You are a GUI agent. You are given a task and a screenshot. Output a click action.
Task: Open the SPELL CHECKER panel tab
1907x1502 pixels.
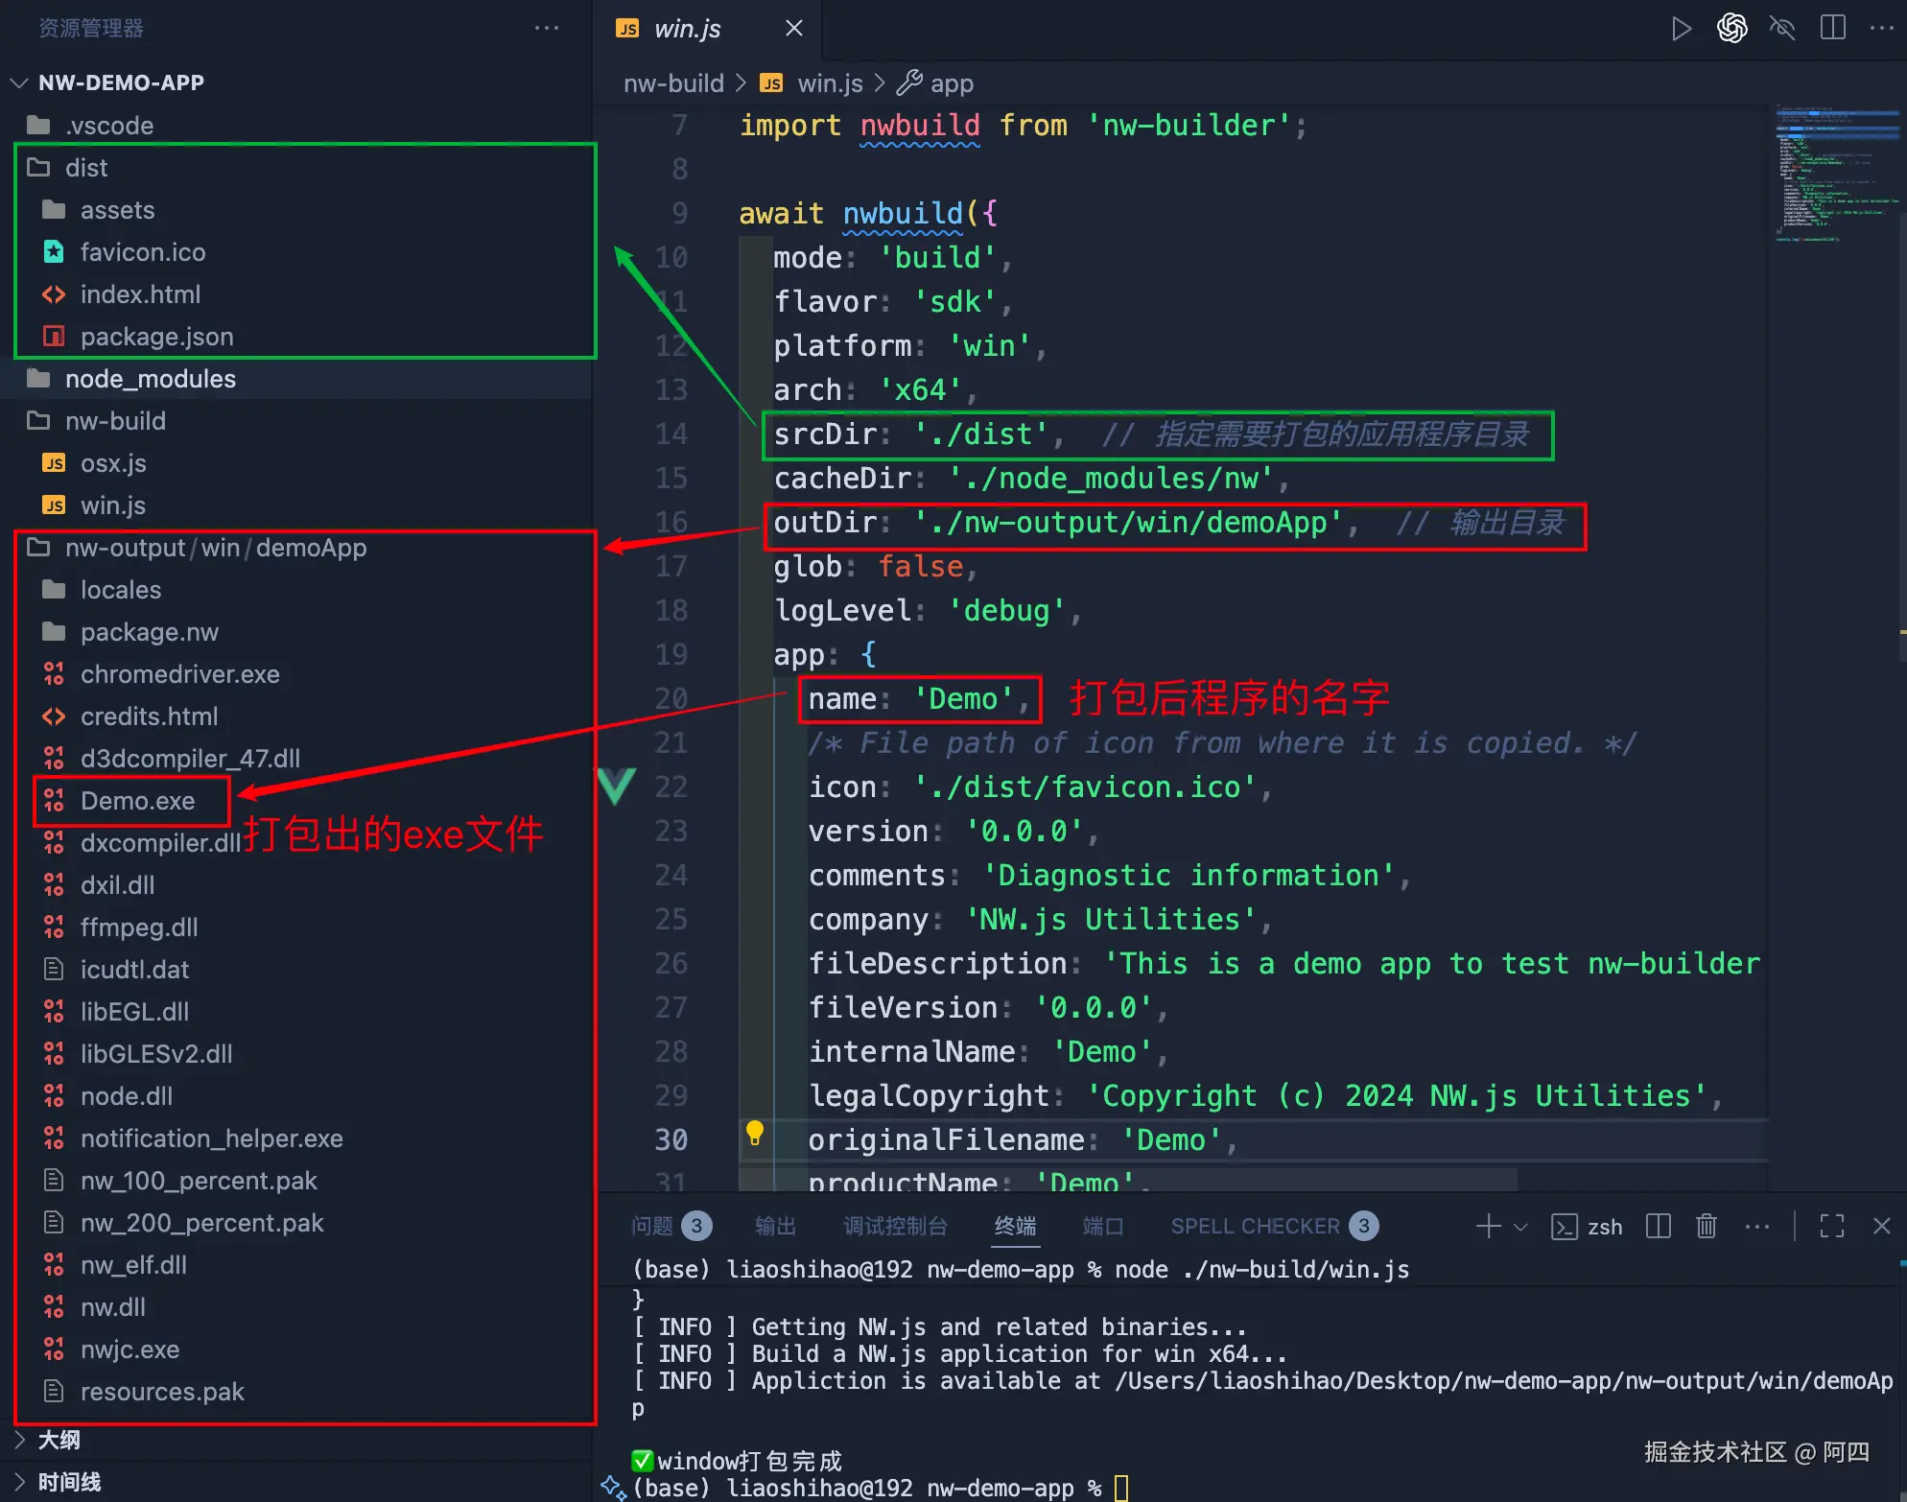(1255, 1226)
